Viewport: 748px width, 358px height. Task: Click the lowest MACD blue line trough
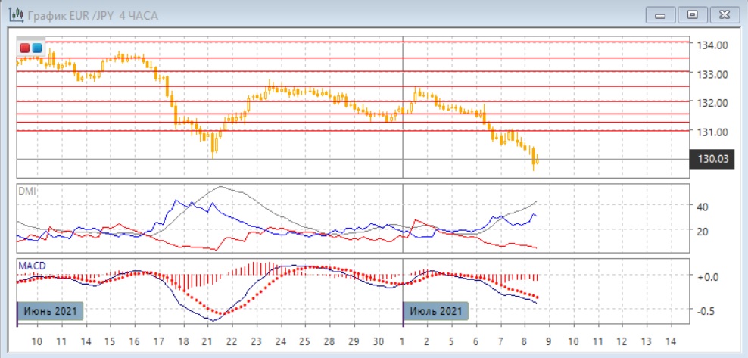click(x=211, y=320)
